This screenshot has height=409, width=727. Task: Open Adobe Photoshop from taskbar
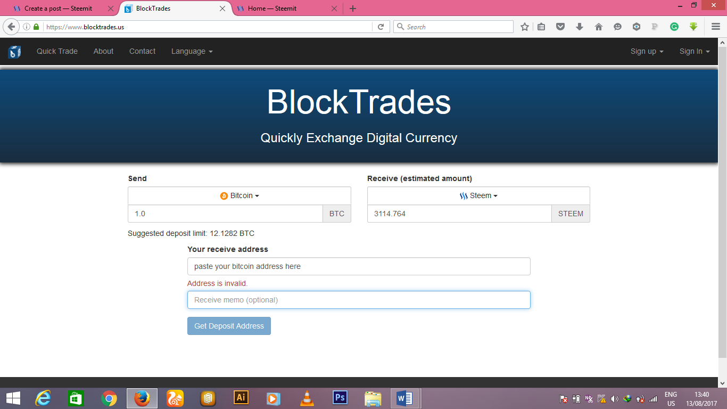tap(340, 398)
